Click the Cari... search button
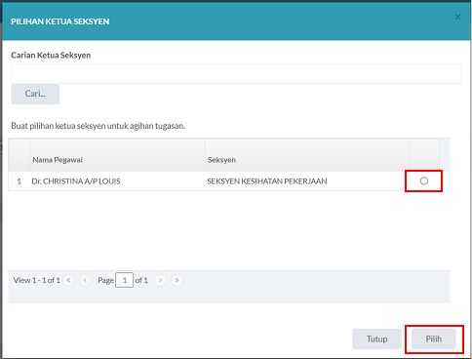Image resolution: width=472 pixels, height=359 pixels. 35,94
